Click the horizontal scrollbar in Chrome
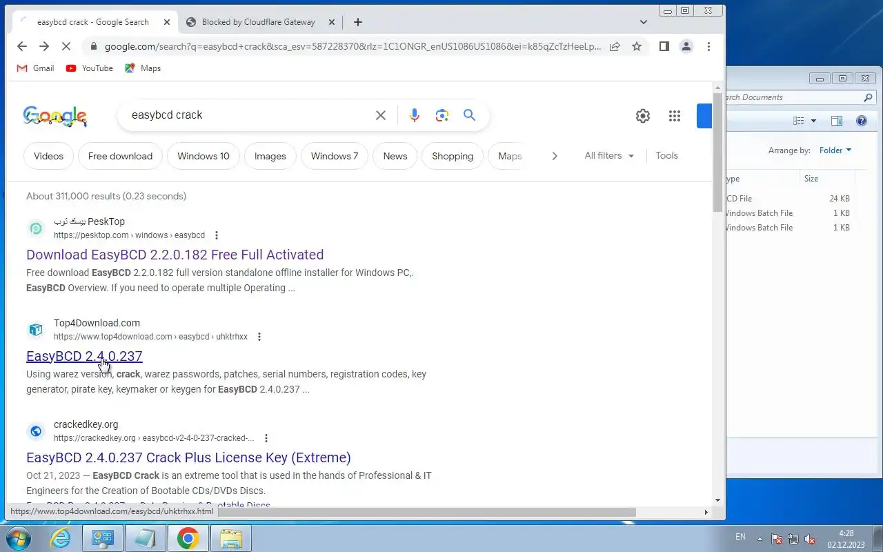883x552 pixels. tap(426, 512)
